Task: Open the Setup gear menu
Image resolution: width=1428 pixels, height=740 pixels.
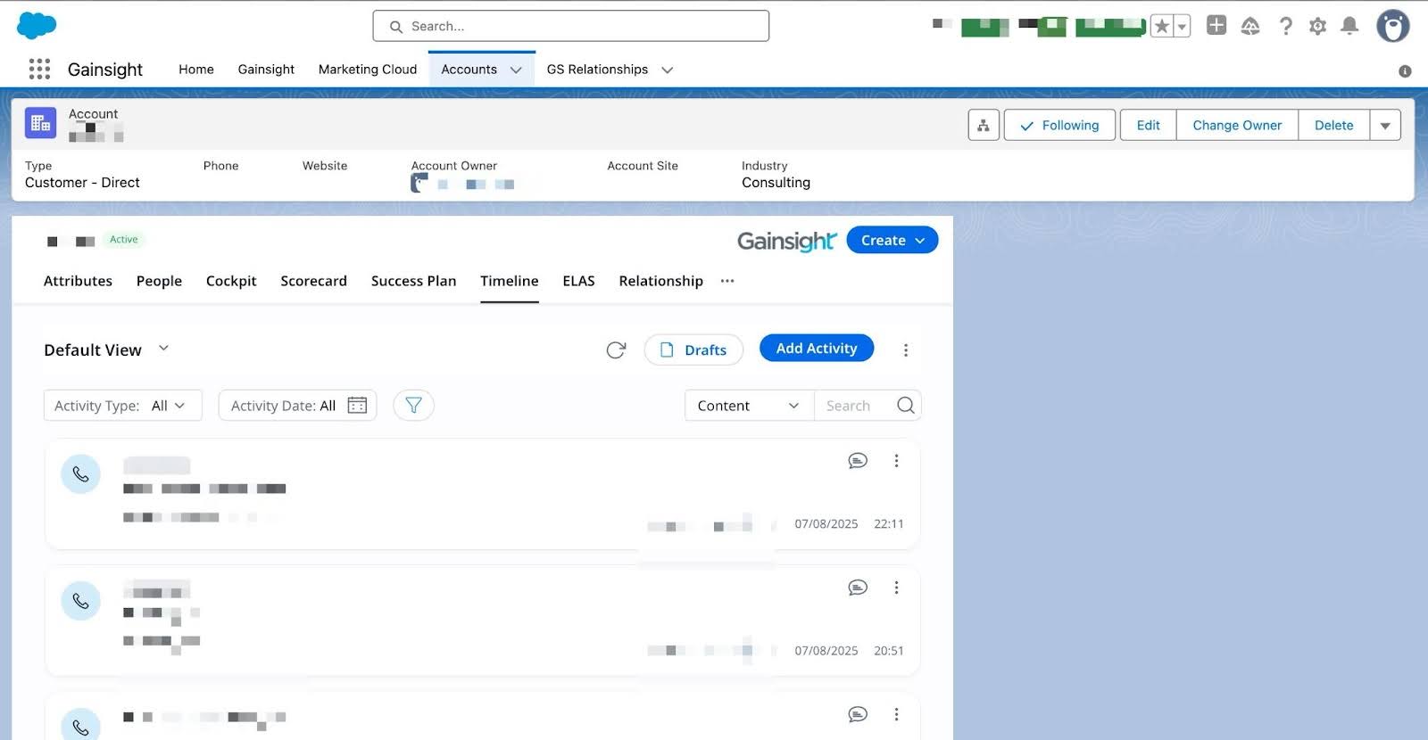Action: tap(1317, 26)
